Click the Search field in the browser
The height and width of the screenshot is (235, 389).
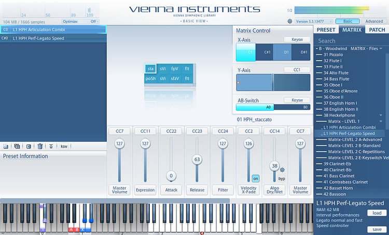click(x=351, y=41)
